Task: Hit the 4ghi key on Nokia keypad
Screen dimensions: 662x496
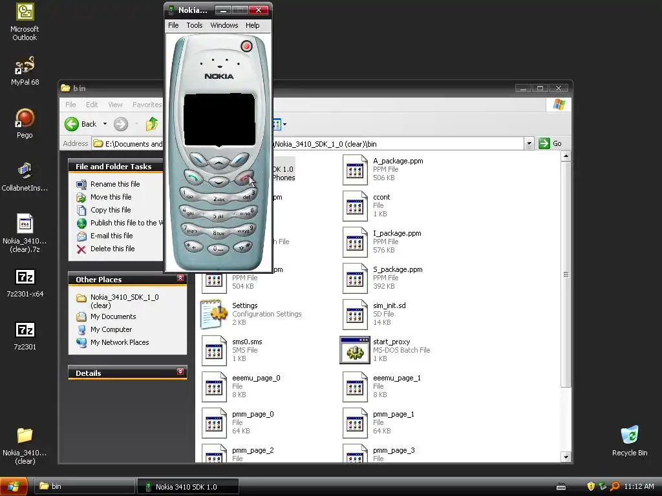Action: [x=189, y=212]
